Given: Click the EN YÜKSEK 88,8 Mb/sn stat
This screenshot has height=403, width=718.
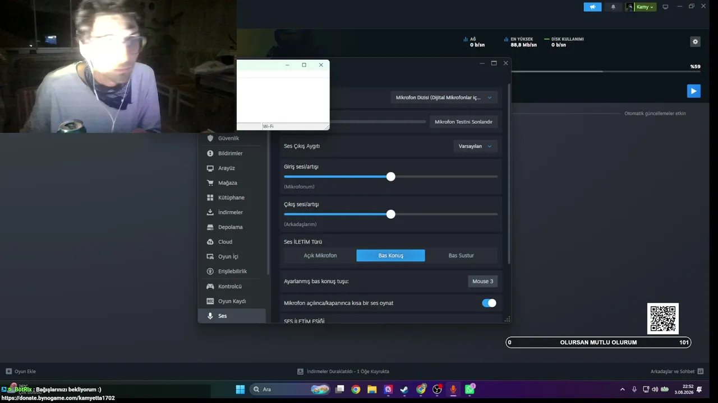Looking at the screenshot, I should coord(520,42).
